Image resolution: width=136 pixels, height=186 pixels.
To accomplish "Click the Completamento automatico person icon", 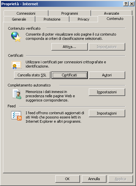I will click(17, 94).
